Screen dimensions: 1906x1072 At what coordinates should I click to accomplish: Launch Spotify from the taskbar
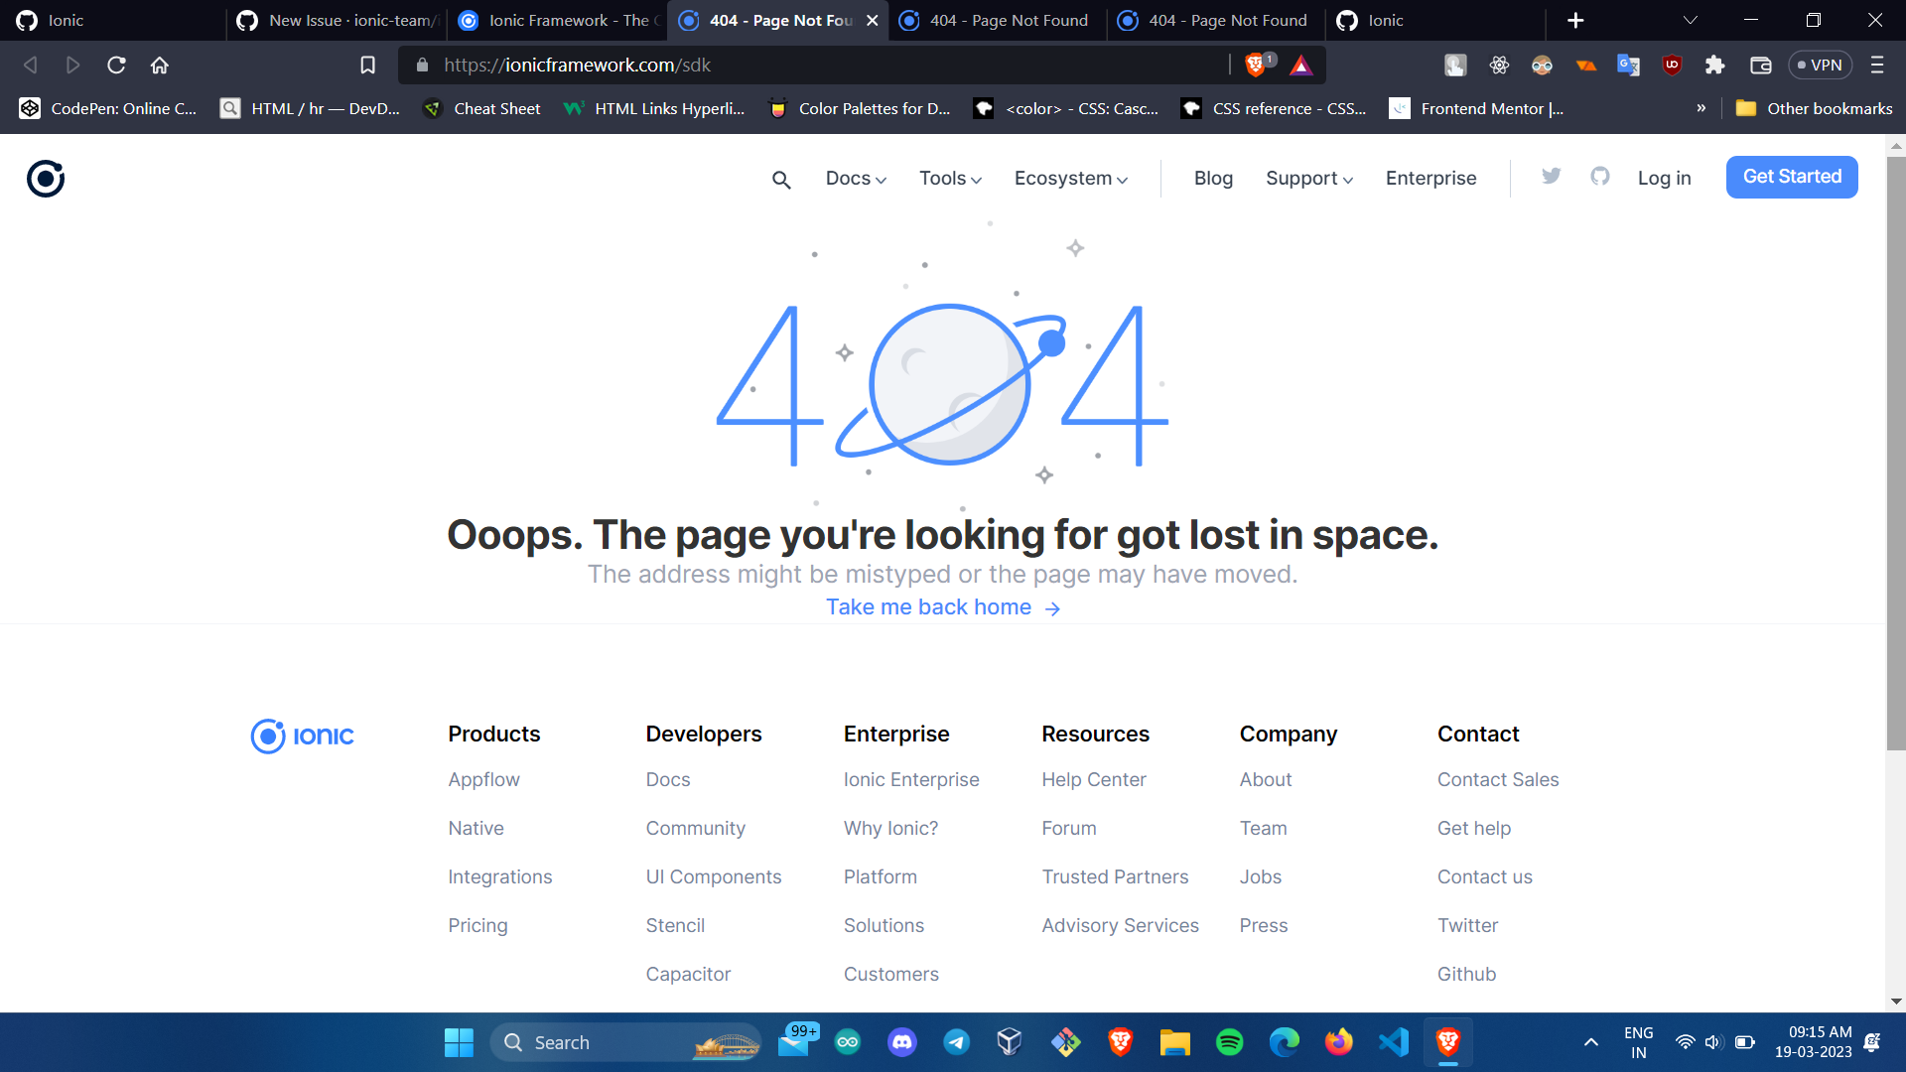click(x=1229, y=1042)
